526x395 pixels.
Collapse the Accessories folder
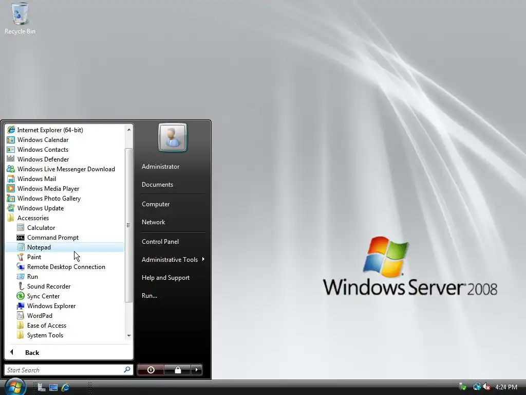pyautogui.click(x=65, y=218)
